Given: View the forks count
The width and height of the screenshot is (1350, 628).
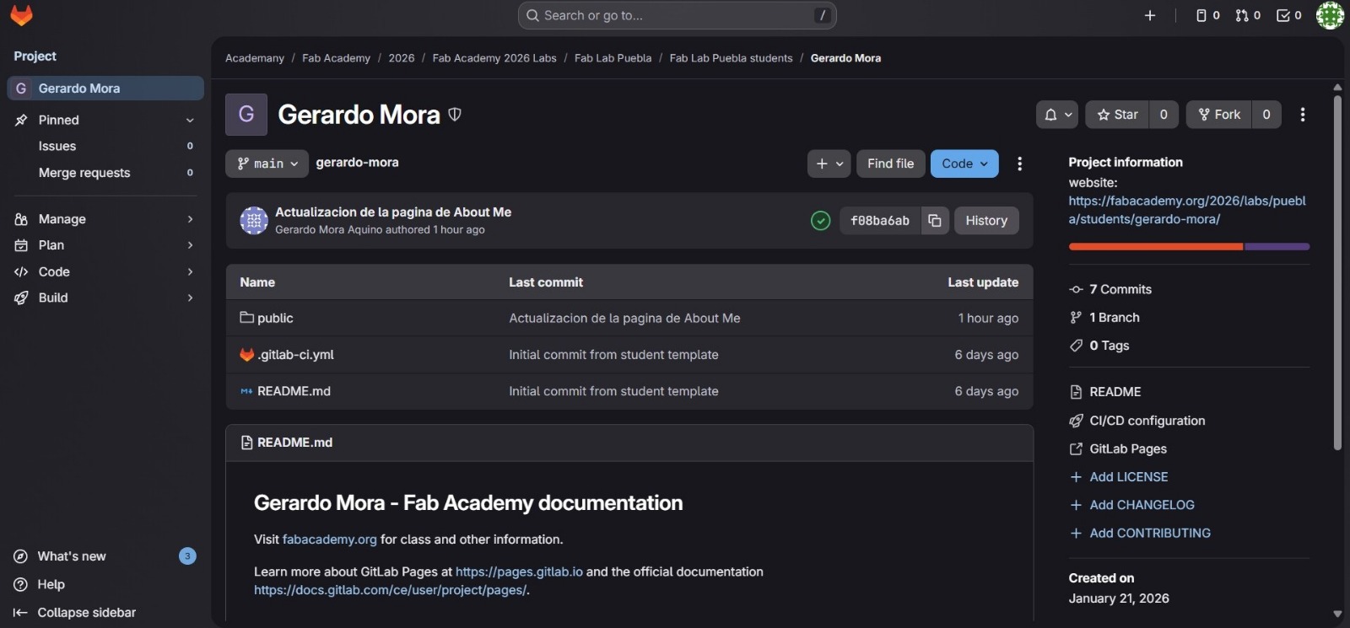Looking at the screenshot, I should (x=1266, y=115).
